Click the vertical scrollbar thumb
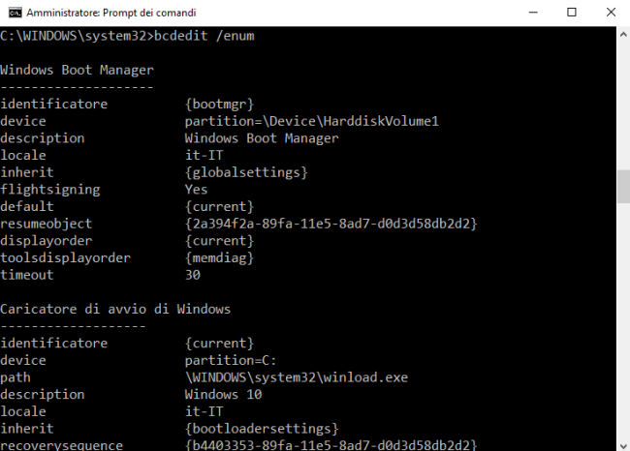The width and height of the screenshot is (630, 451). (623, 187)
